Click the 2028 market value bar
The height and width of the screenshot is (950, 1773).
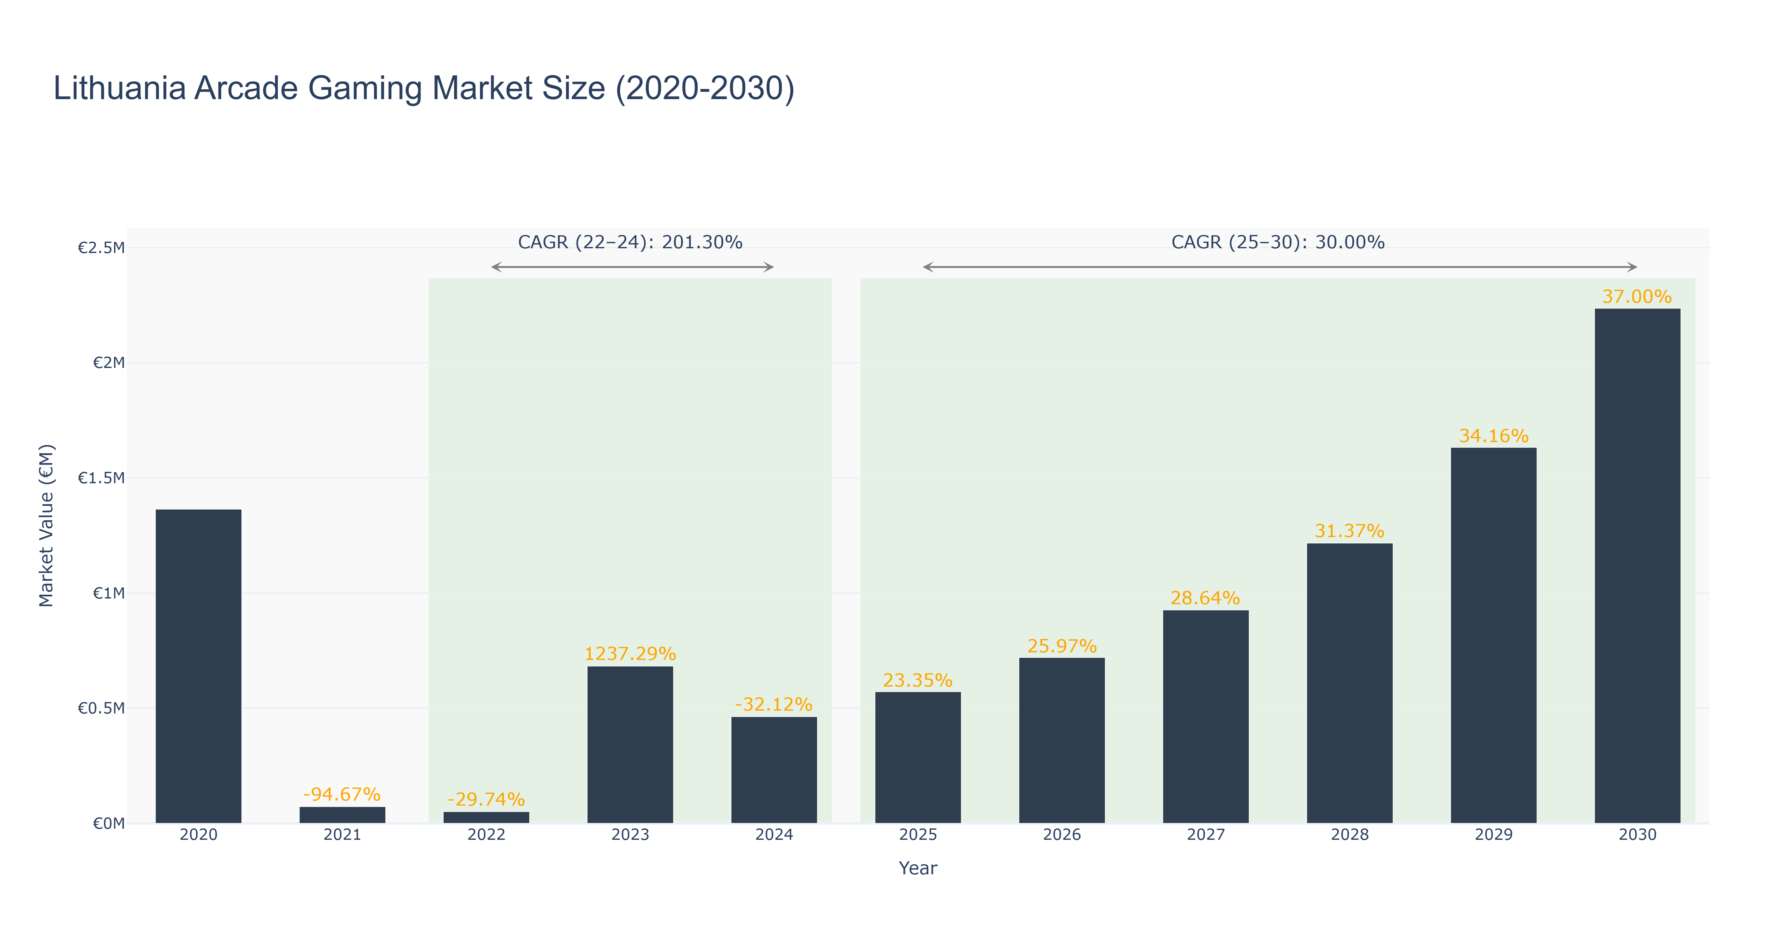click(x=1350, y=683)
